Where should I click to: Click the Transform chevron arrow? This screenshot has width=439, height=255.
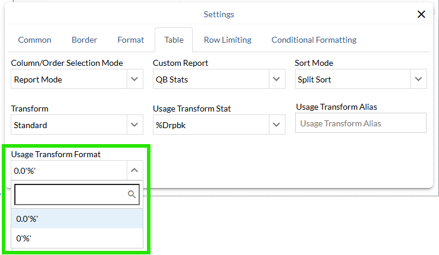[x=135, y=125]
